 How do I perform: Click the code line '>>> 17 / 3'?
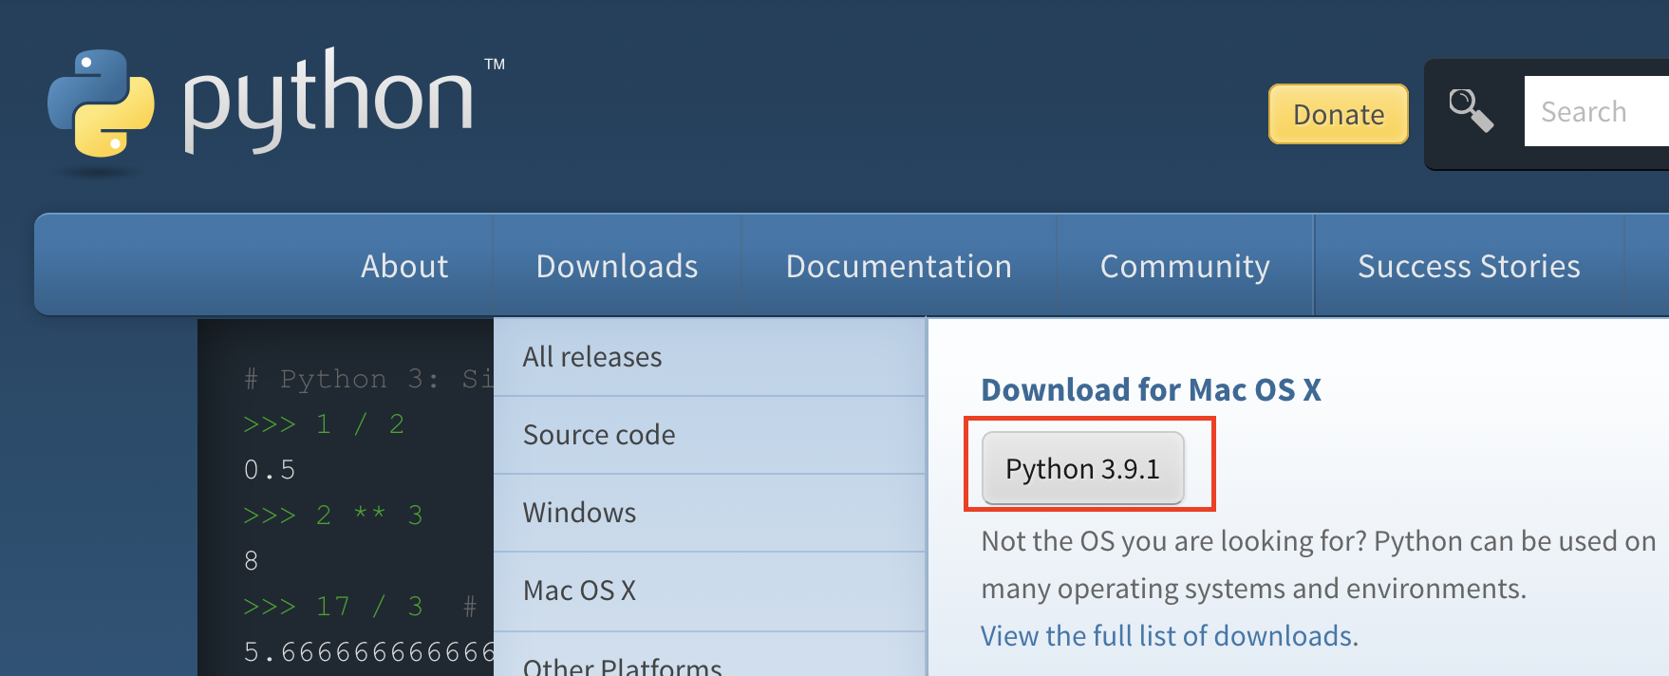(x=333, y=606)
